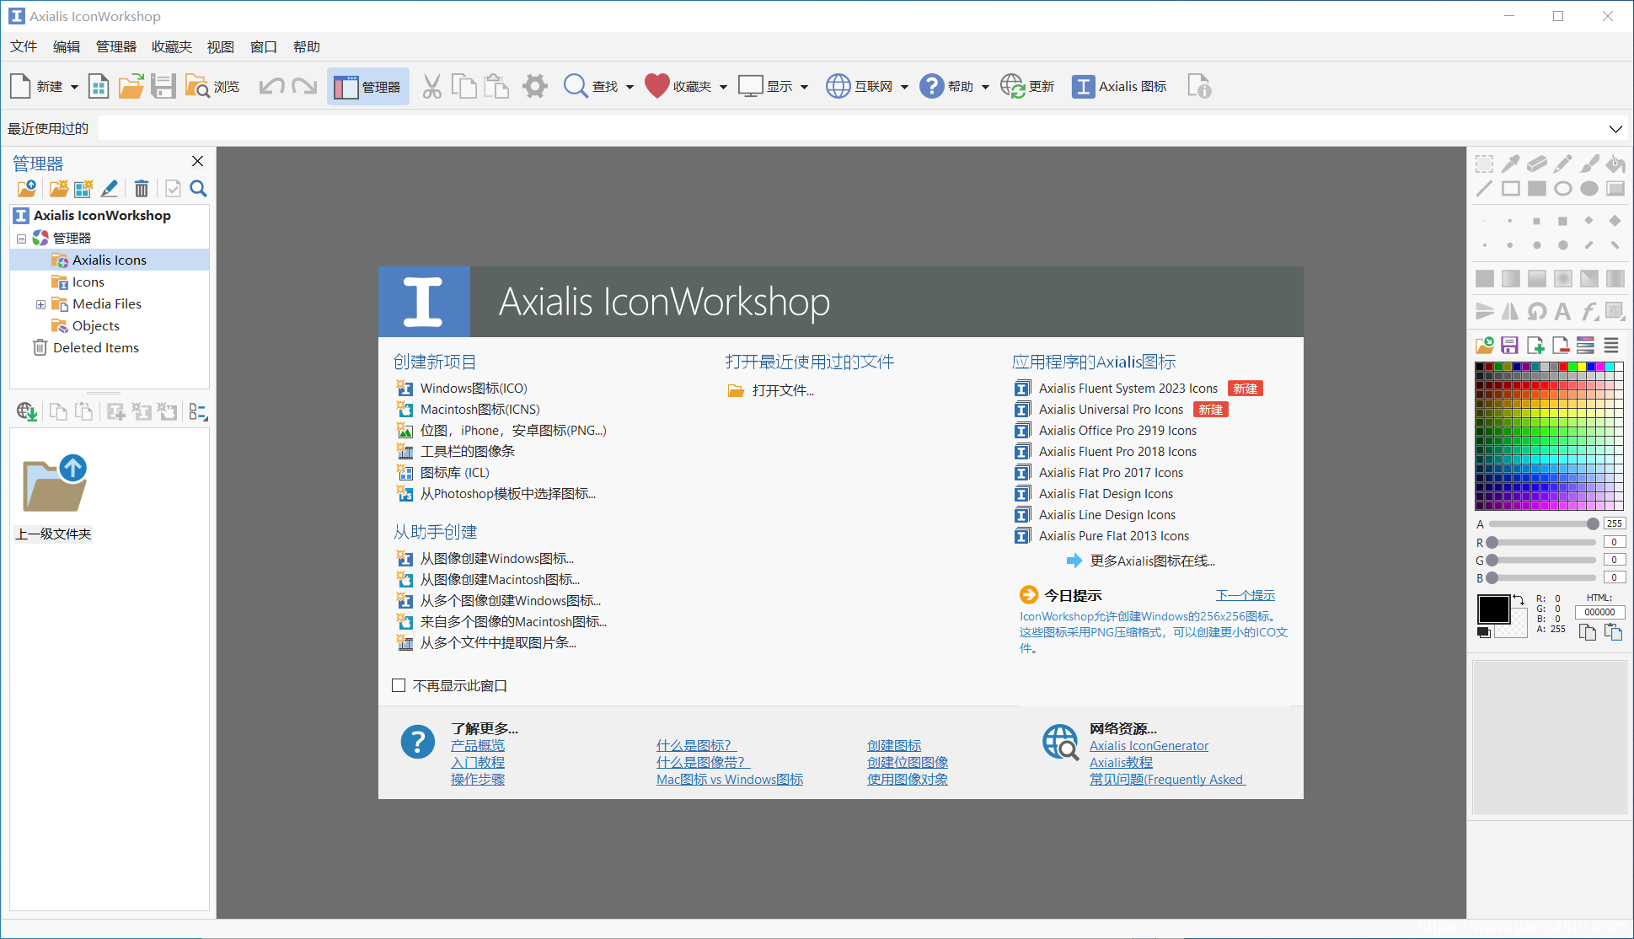This screenshot has width=1634, height=939.
Task: Click the R red channel slider
Action: (x=1542, y=542)
